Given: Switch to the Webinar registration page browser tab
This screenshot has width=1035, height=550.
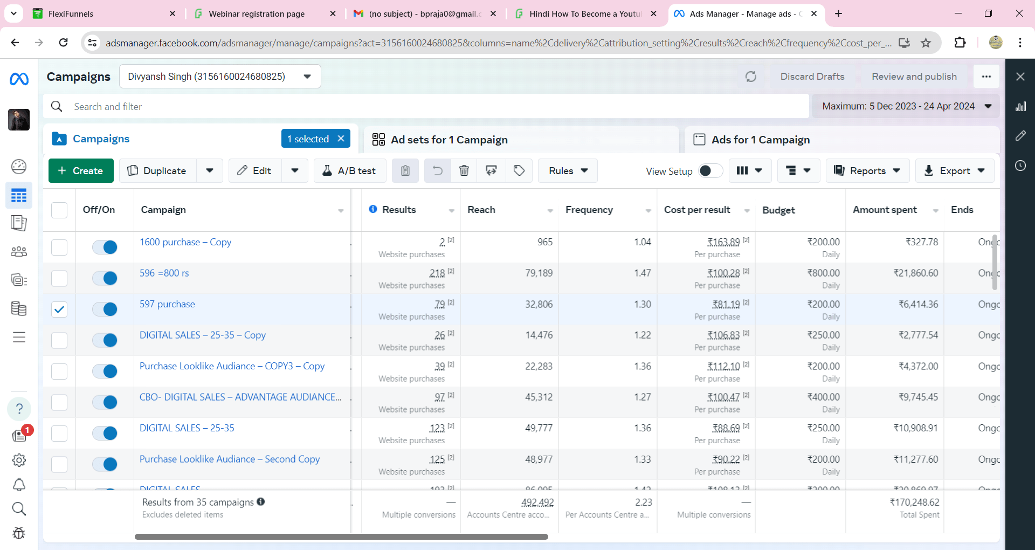Looking at the screenshot, I should [258, 13].
